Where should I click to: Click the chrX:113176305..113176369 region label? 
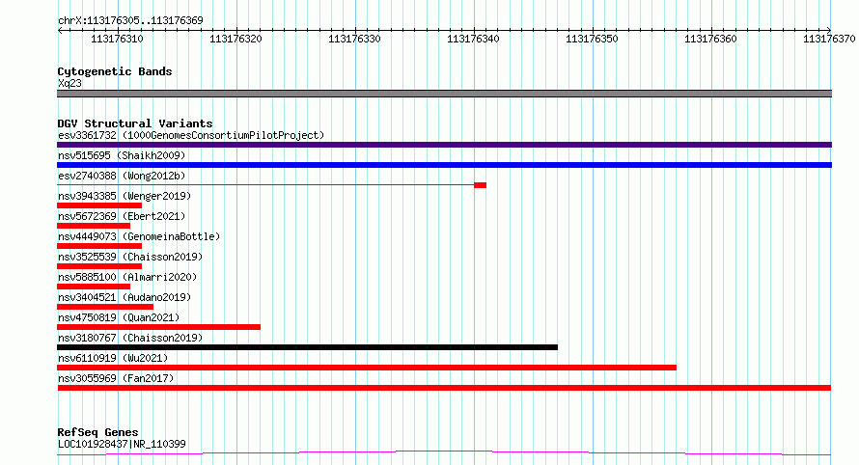click(x=130, y=20)
